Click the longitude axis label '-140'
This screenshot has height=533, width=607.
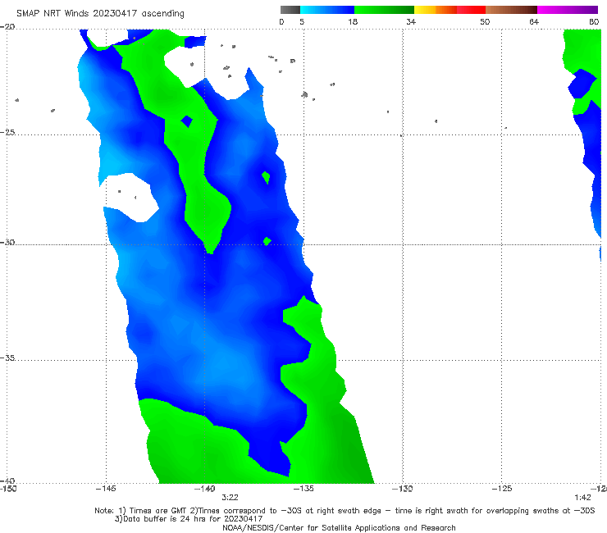(x=205, y=489)
